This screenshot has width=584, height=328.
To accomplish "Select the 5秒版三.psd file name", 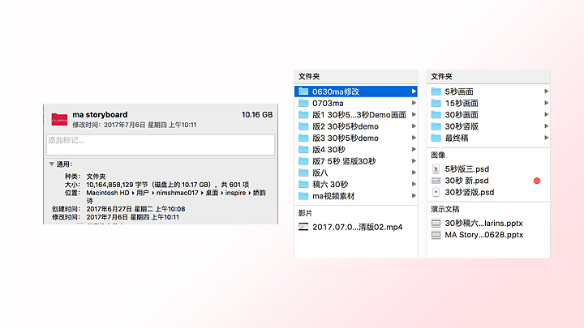I will coord(466,168).
